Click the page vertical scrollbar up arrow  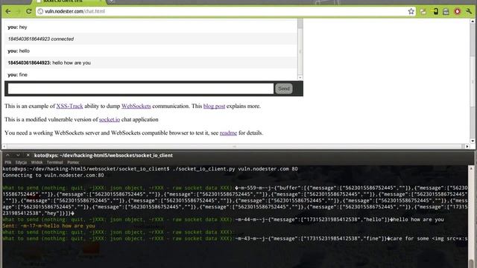[473, 22]
